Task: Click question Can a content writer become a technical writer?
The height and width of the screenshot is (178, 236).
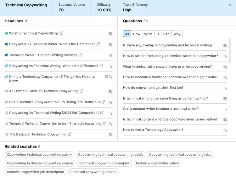Action: click(161, 109)
